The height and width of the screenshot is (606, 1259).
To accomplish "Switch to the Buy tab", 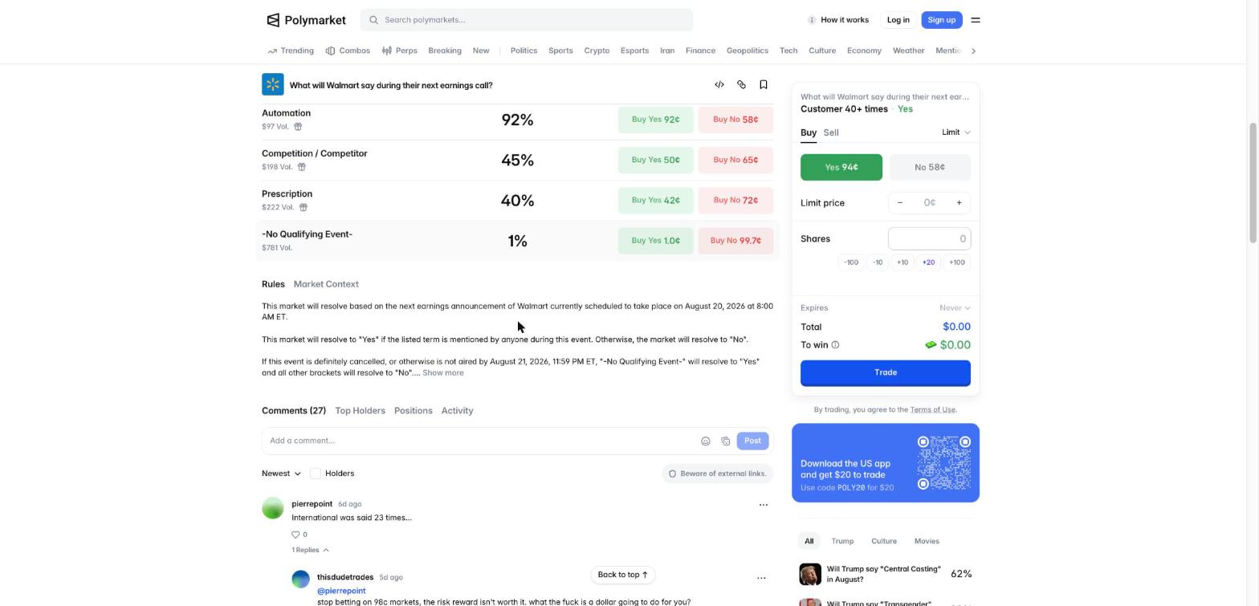I will pos(809,132).
